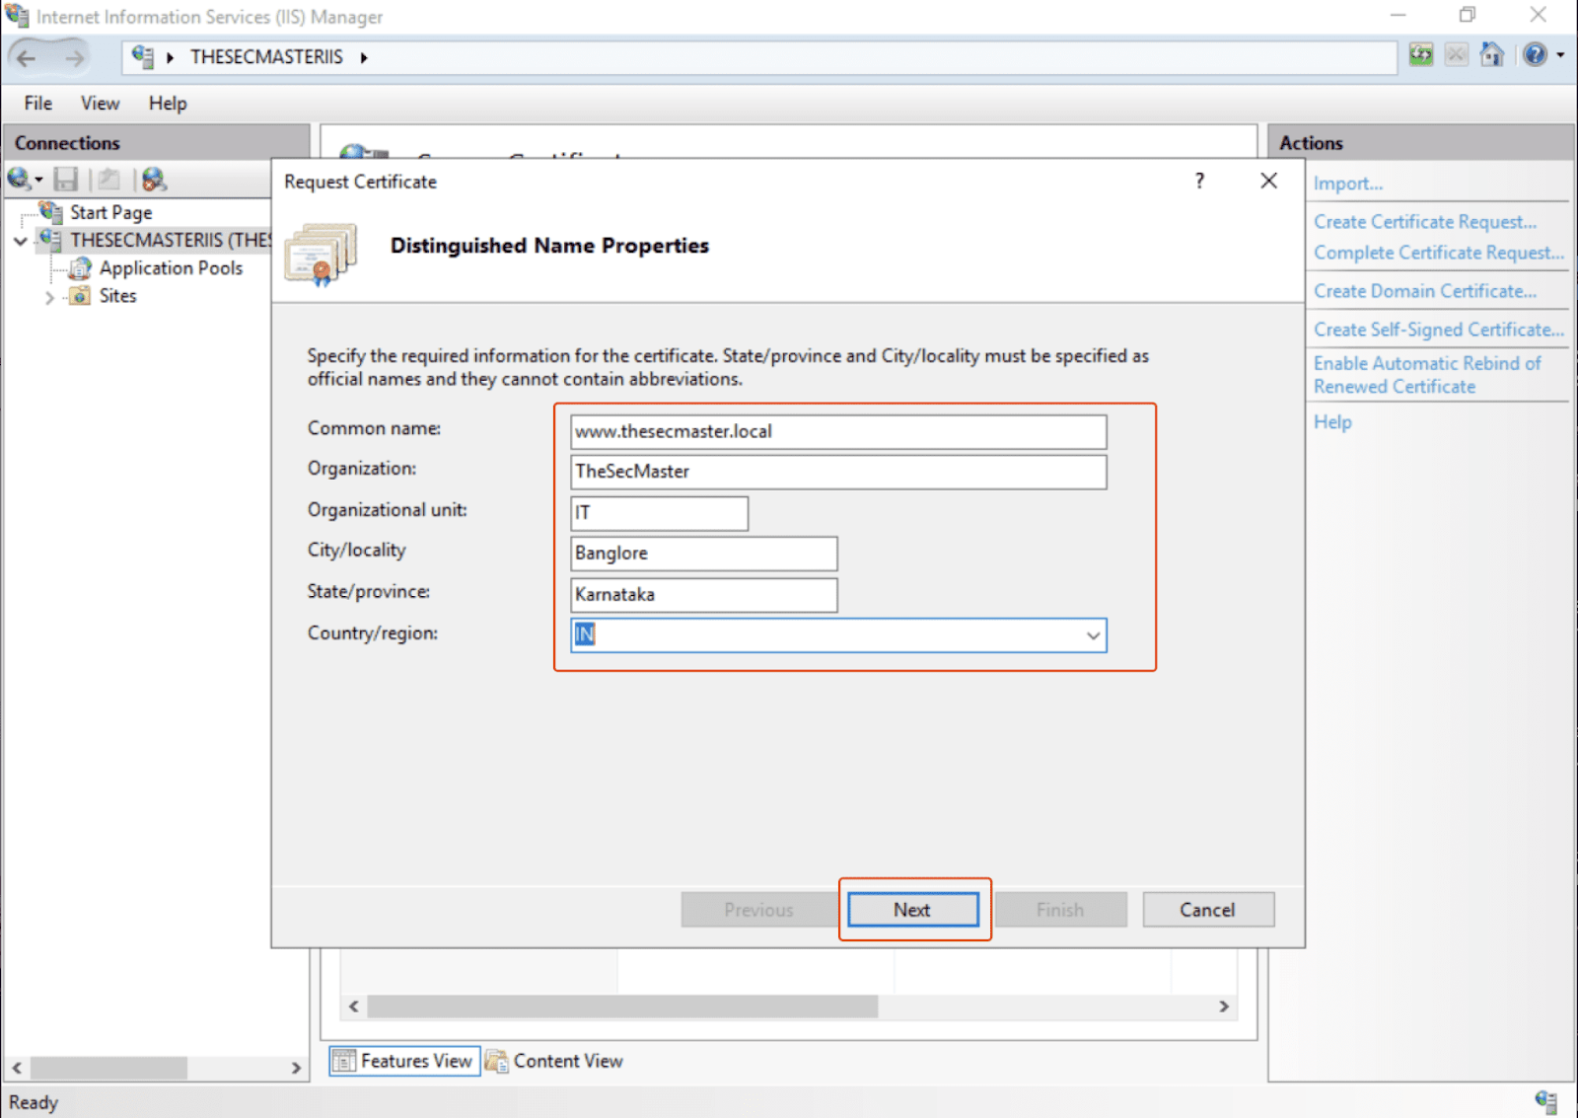
Task: Click the Cancel button
Action: pos(1208,910)
